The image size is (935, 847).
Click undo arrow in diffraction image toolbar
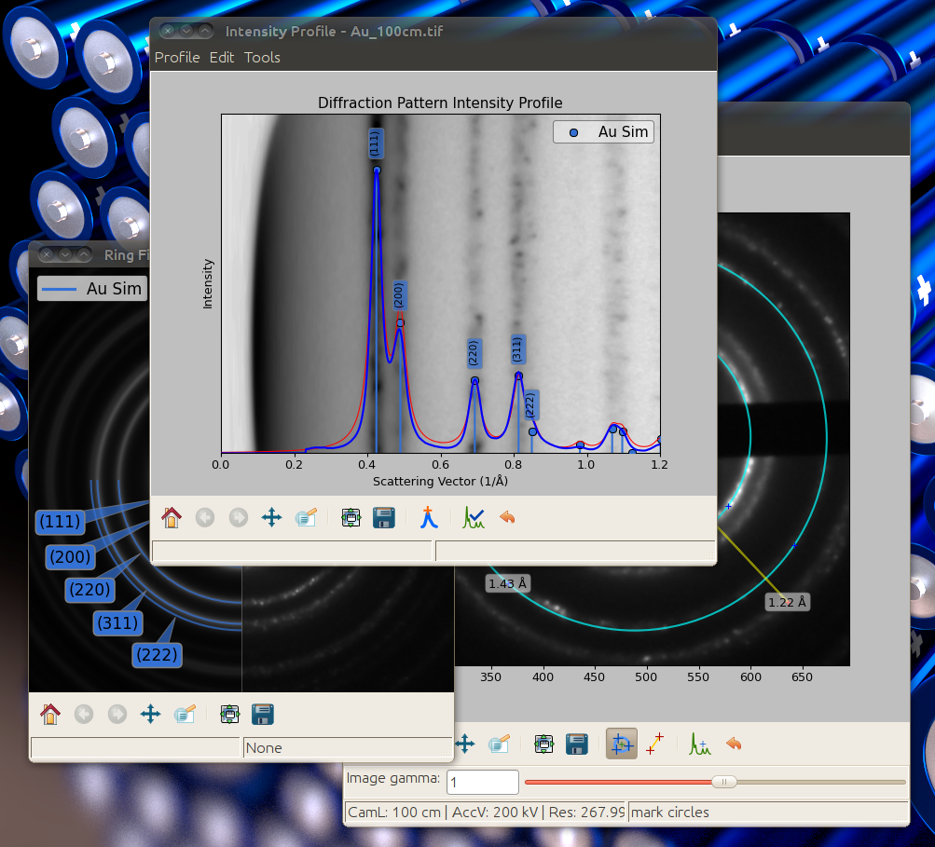tap(734, 744)
